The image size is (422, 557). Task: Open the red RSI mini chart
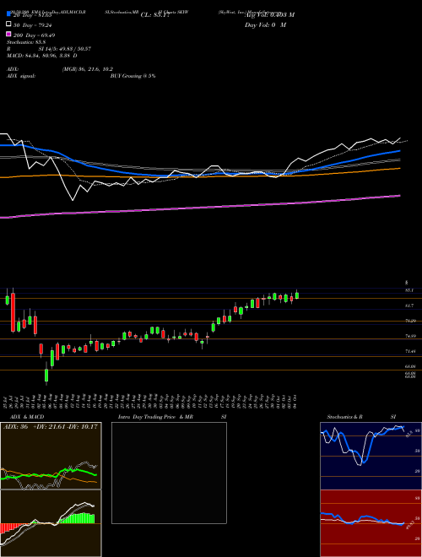tap(371, 523)
